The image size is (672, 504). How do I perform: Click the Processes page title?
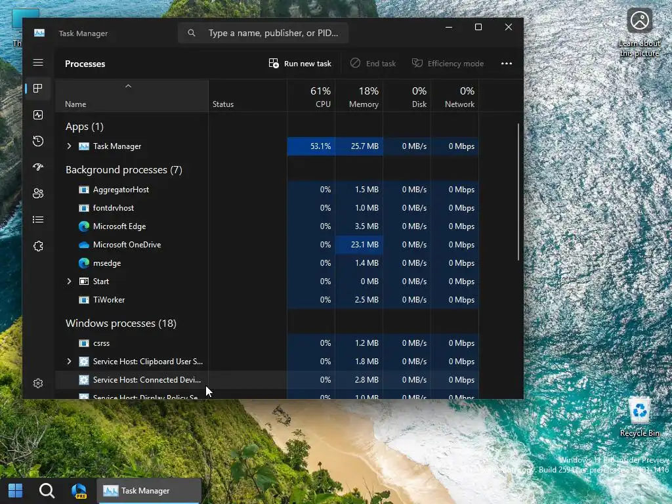coord(85,64)
